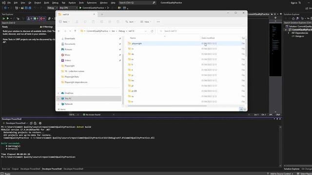Click the Debug breadcrumb in the address bar
Image resolution: width=312 pixels, height=175 pixels.
coord(121,31)
